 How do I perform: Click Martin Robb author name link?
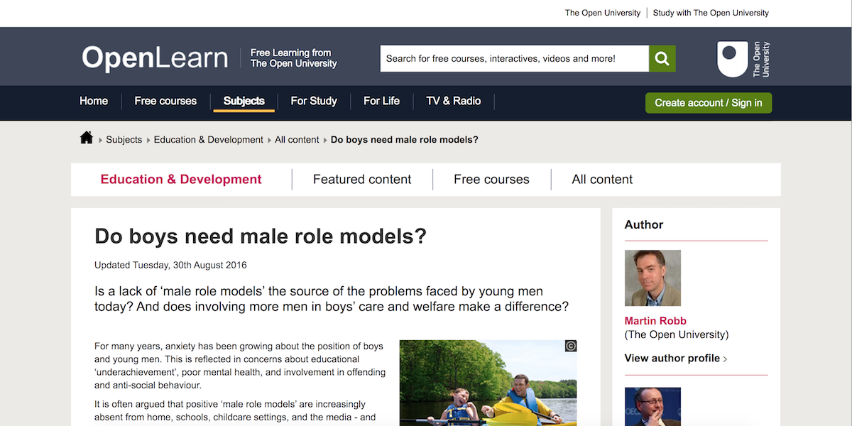(655, 321)
